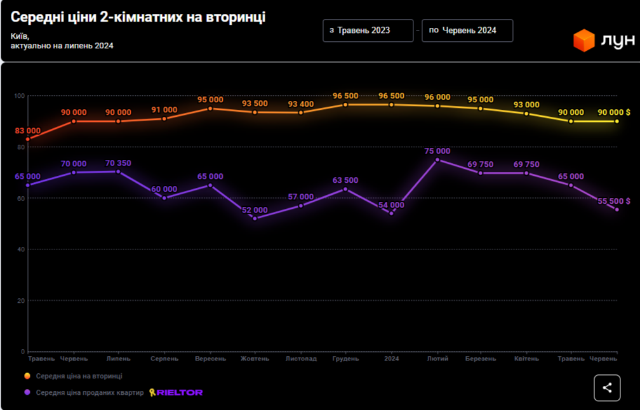Click the chart title 'Середні ціни 2-кімнатних'
Screen dimensions: 640x410
click(138, 18)
